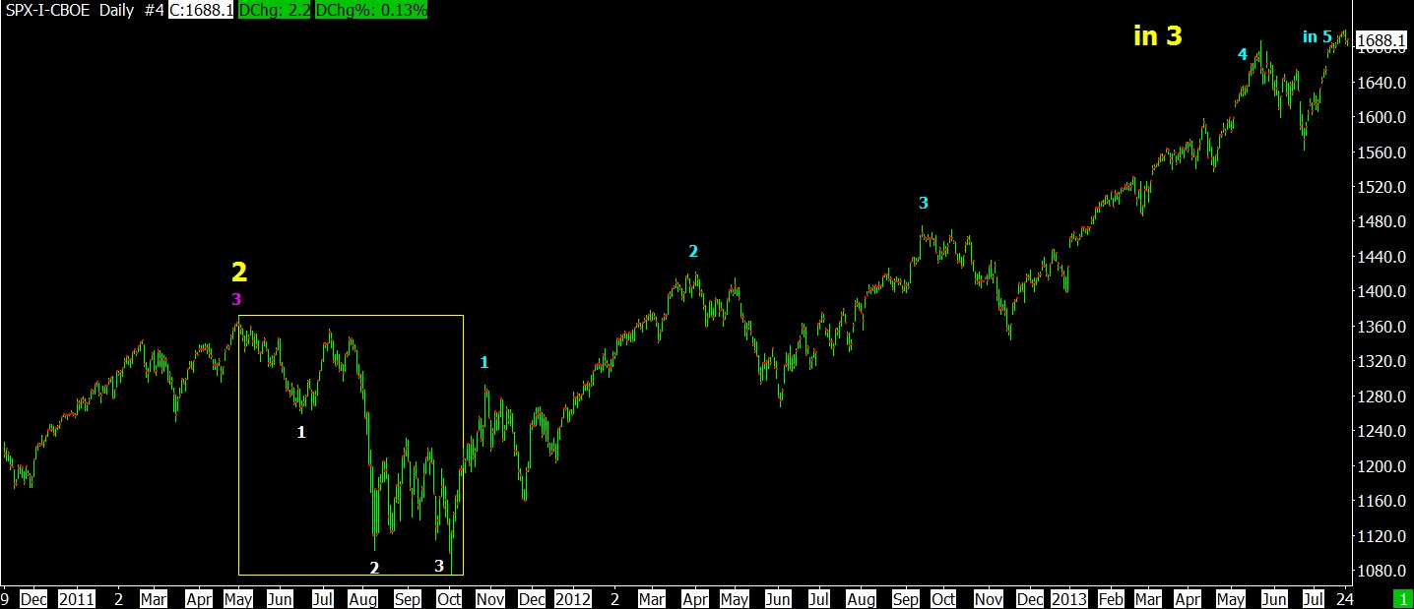Select the magenta '3' wave annotation

(x=236, y=299)
